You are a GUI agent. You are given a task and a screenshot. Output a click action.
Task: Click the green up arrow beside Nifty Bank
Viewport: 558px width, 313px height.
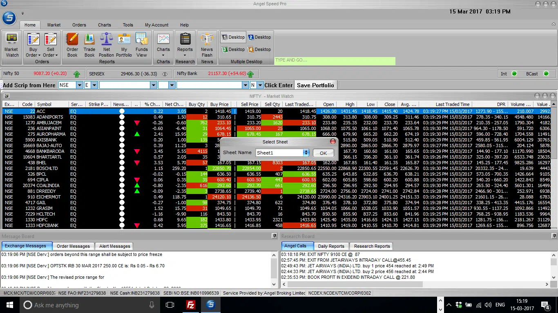click(x=250, y=74)
